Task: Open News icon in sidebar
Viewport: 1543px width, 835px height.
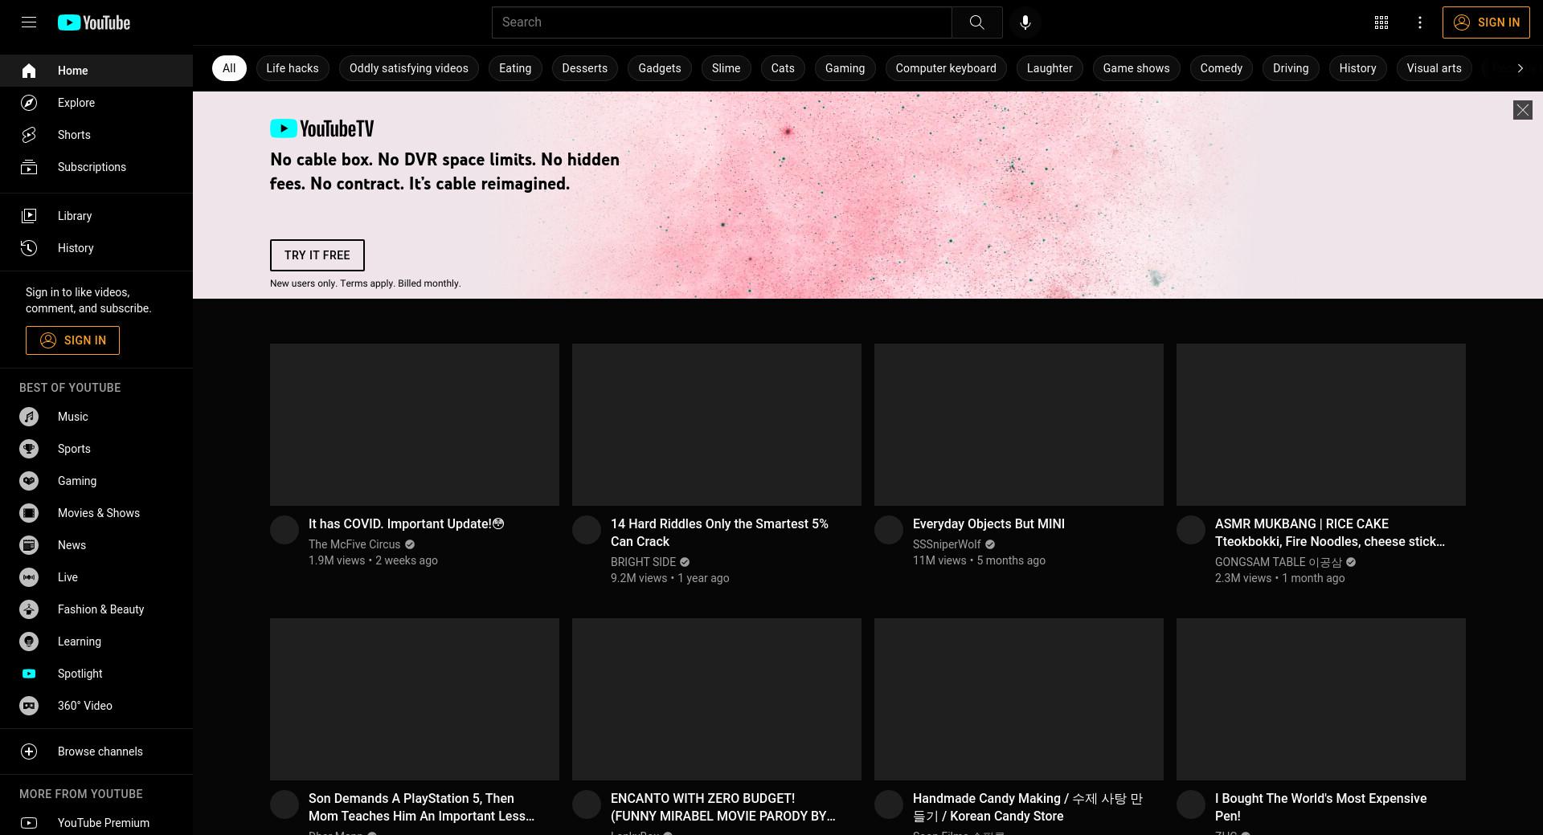Action: pyautogui.click(x=29, y=545)
